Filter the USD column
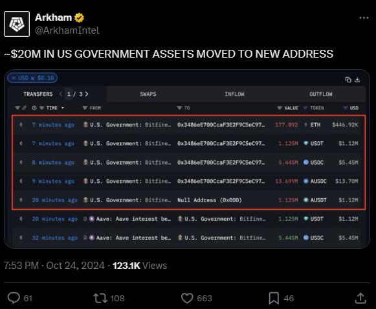Viewport: 376px width, 309px height. 345,108
